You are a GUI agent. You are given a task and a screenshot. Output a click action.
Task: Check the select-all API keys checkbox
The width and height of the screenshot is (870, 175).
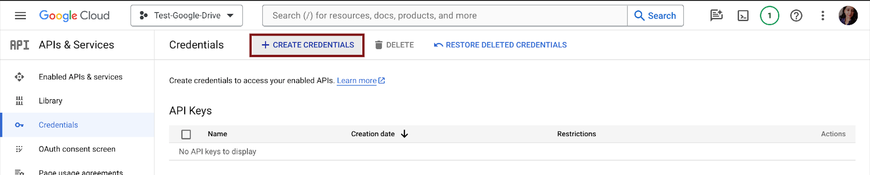tap(186, 134)
